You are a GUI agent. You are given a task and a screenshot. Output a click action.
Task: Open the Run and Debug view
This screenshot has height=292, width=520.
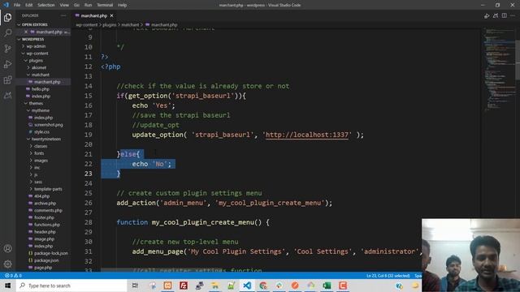pos(7,64)
